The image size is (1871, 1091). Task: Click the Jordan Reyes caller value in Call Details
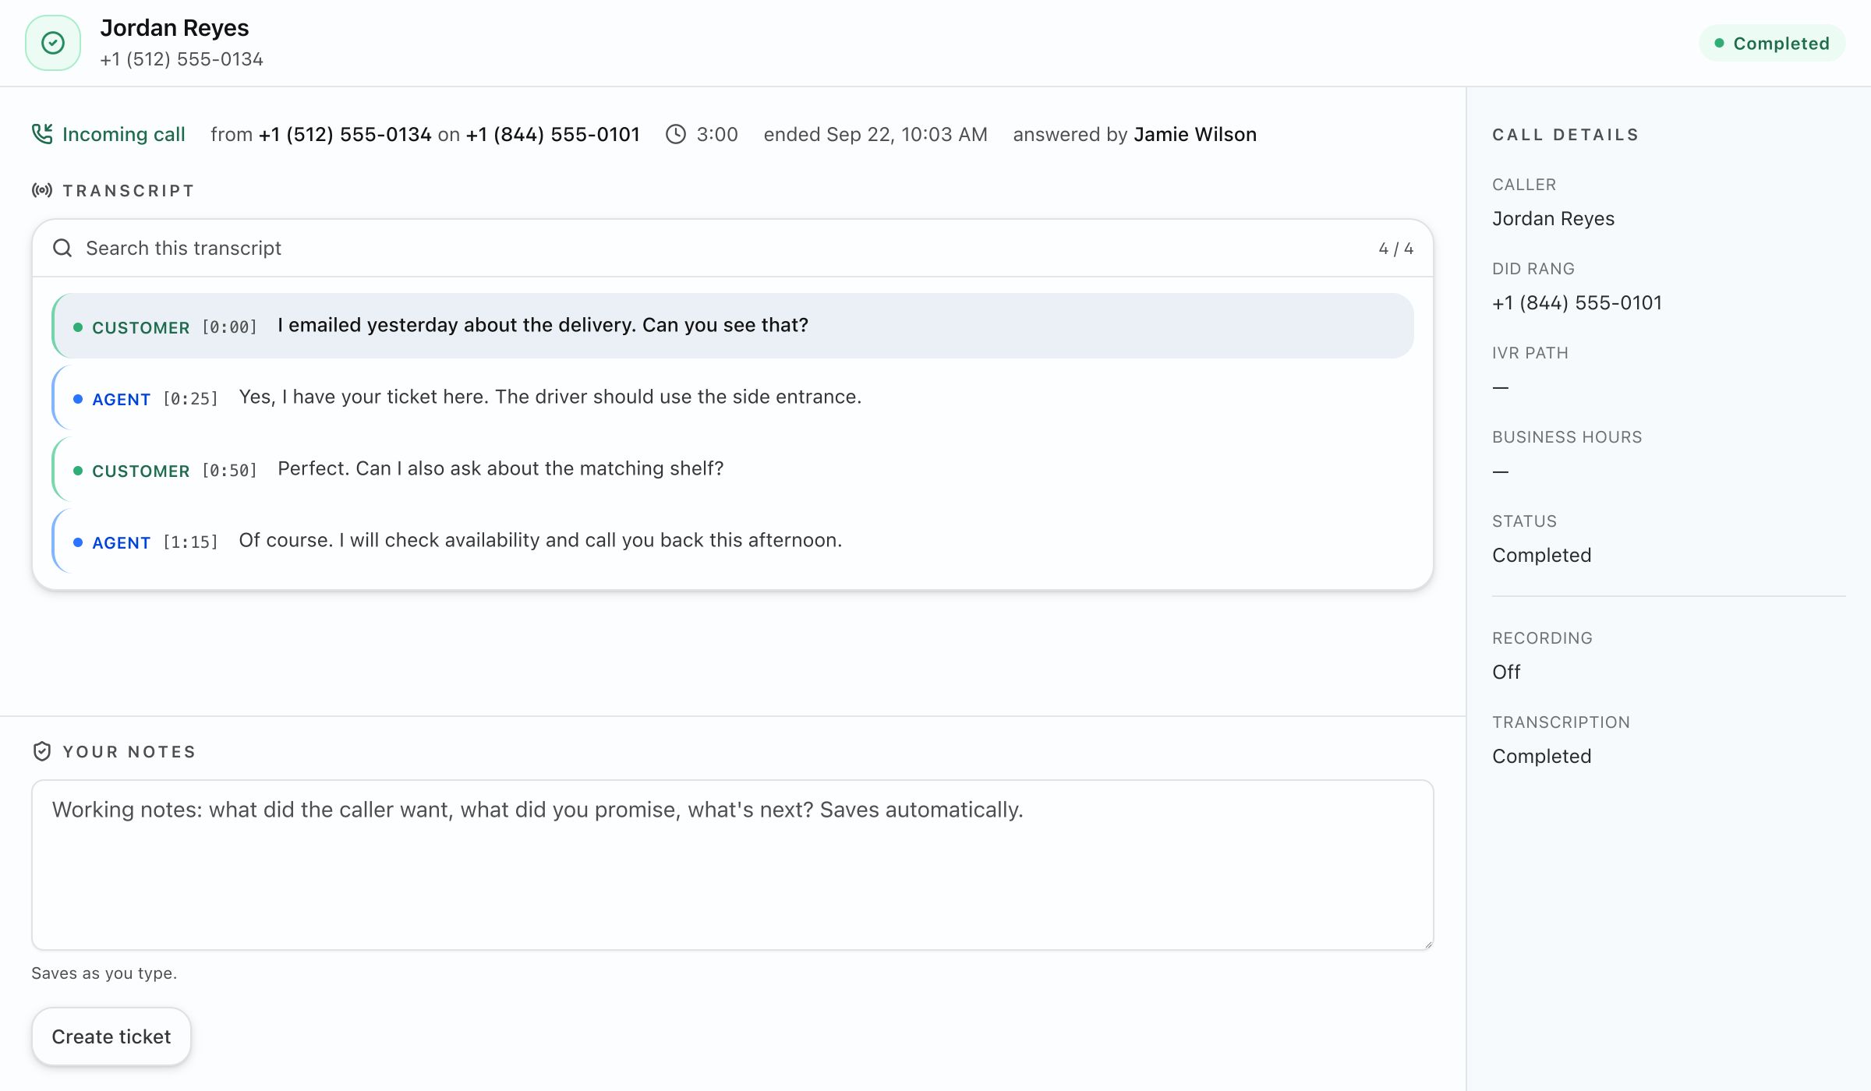(1553, 219)
